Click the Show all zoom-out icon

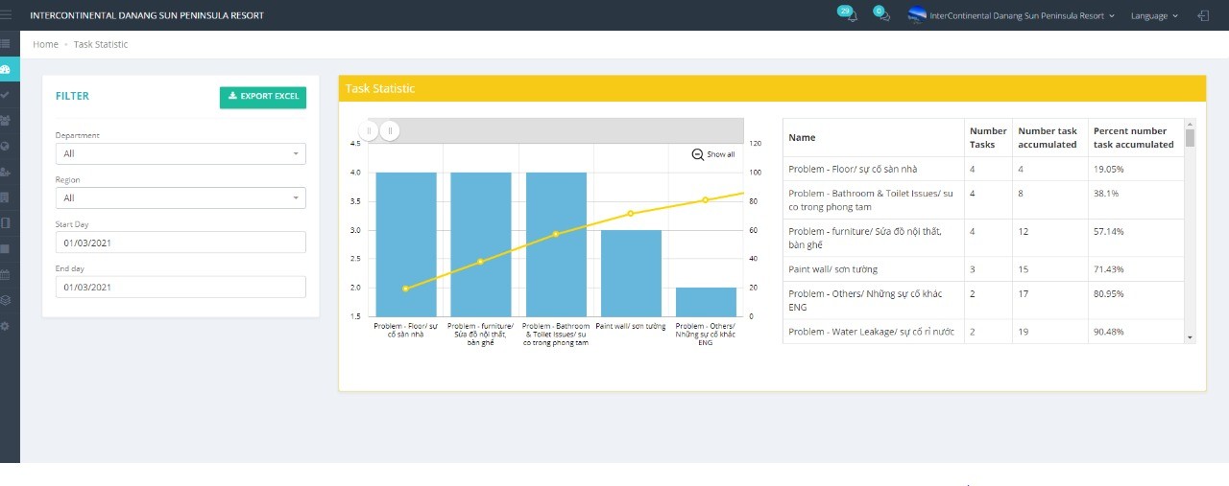(x=697, y=154)
